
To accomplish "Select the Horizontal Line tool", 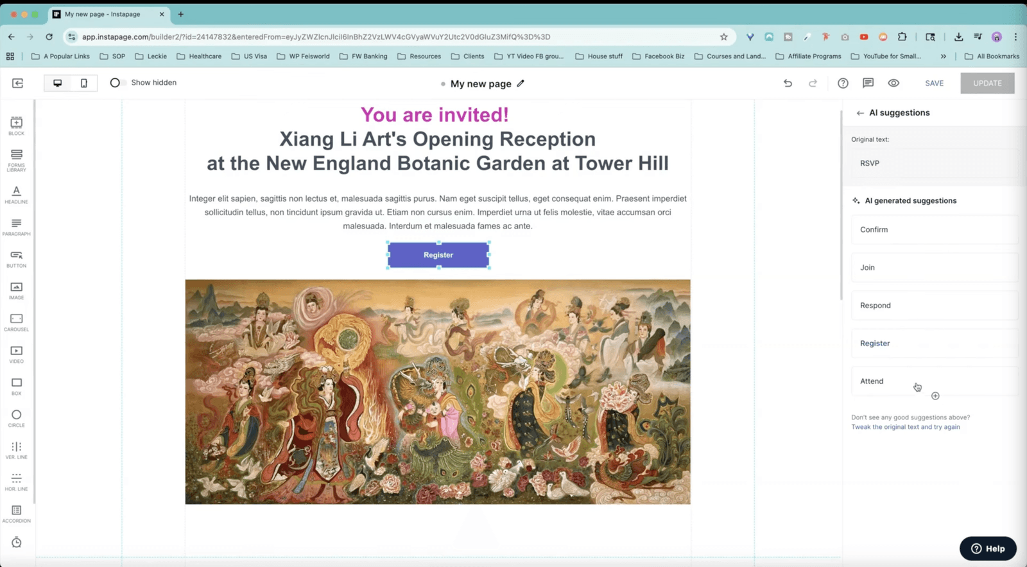I will [x=17, y=482].
